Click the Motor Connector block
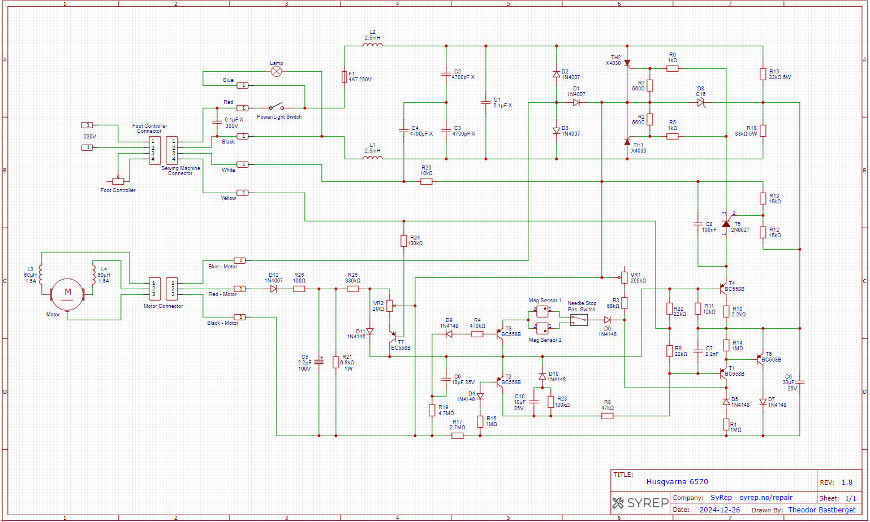This screenshot has width=870, height=522. pyautogui.click(x=163, y=289)
